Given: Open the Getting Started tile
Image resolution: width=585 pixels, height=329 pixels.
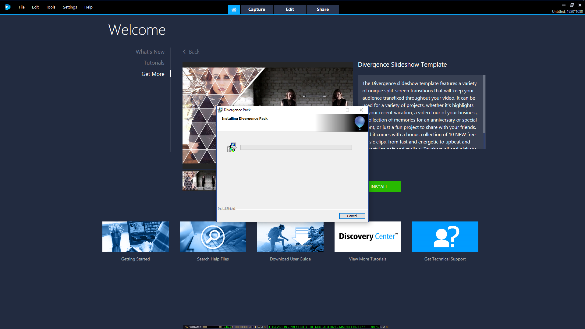Looking at the screenshot, I should (x=135, y=237).
